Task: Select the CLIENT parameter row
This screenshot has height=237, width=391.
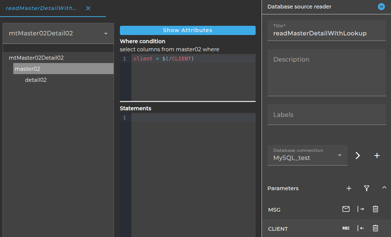Action: point(326,228)
